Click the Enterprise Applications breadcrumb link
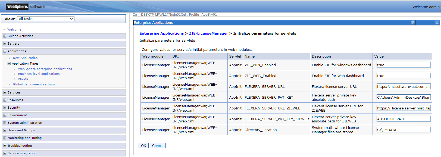 point(161,34)
